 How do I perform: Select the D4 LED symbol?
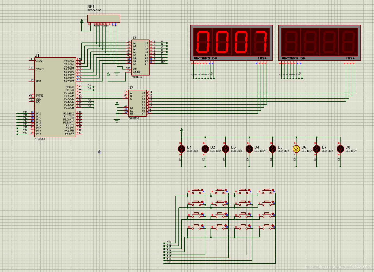click(249, 149)
